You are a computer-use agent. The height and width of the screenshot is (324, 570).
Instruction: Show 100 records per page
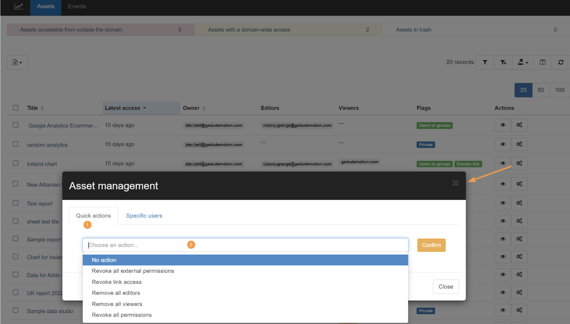(x=560, y=90)
